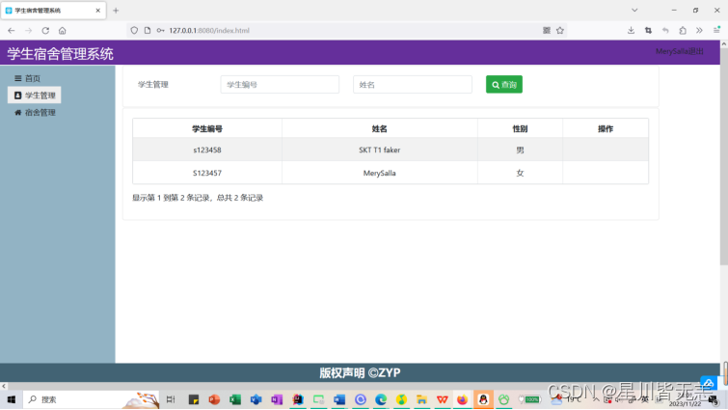Click the browser forward arrow
Viewport: 728px width, 410px height.
[28, 31]
